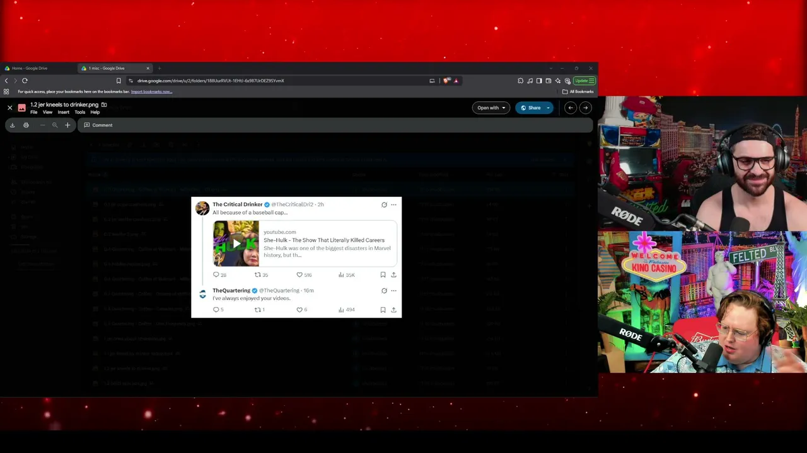Toggle the browser sidebar panel
Image resolution: width=807 pixels, height=453 pixels.
539,81
